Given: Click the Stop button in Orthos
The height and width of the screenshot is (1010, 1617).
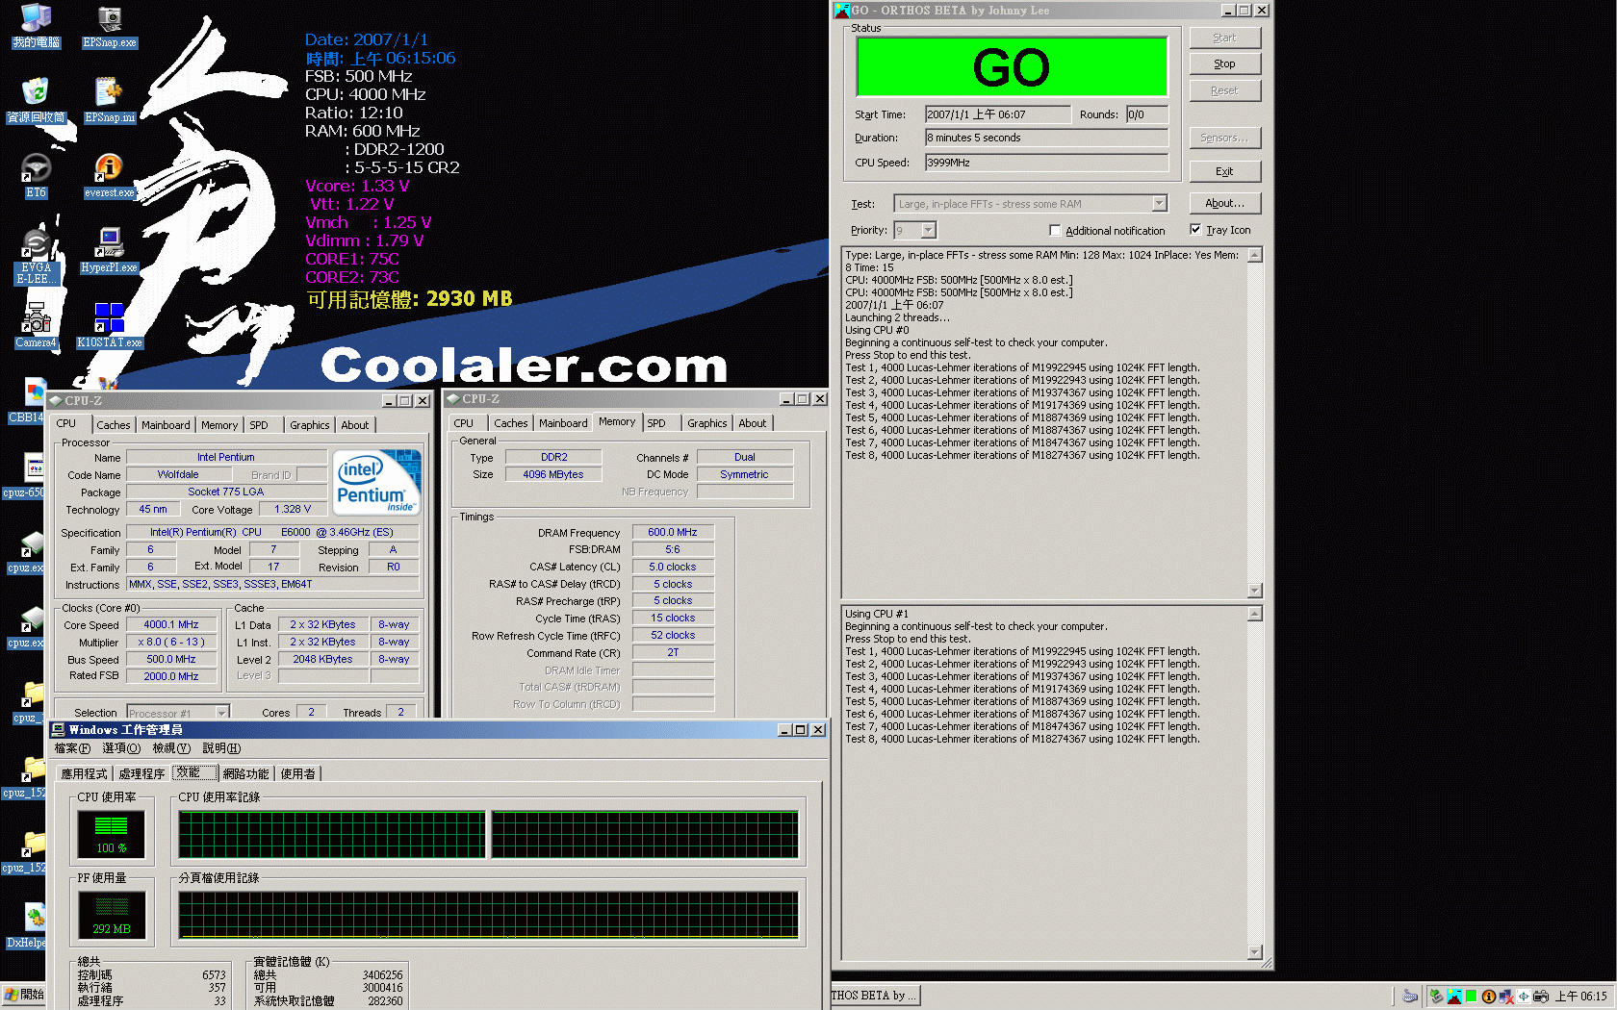Looking at the screenshot, I should click(1224, 64).
